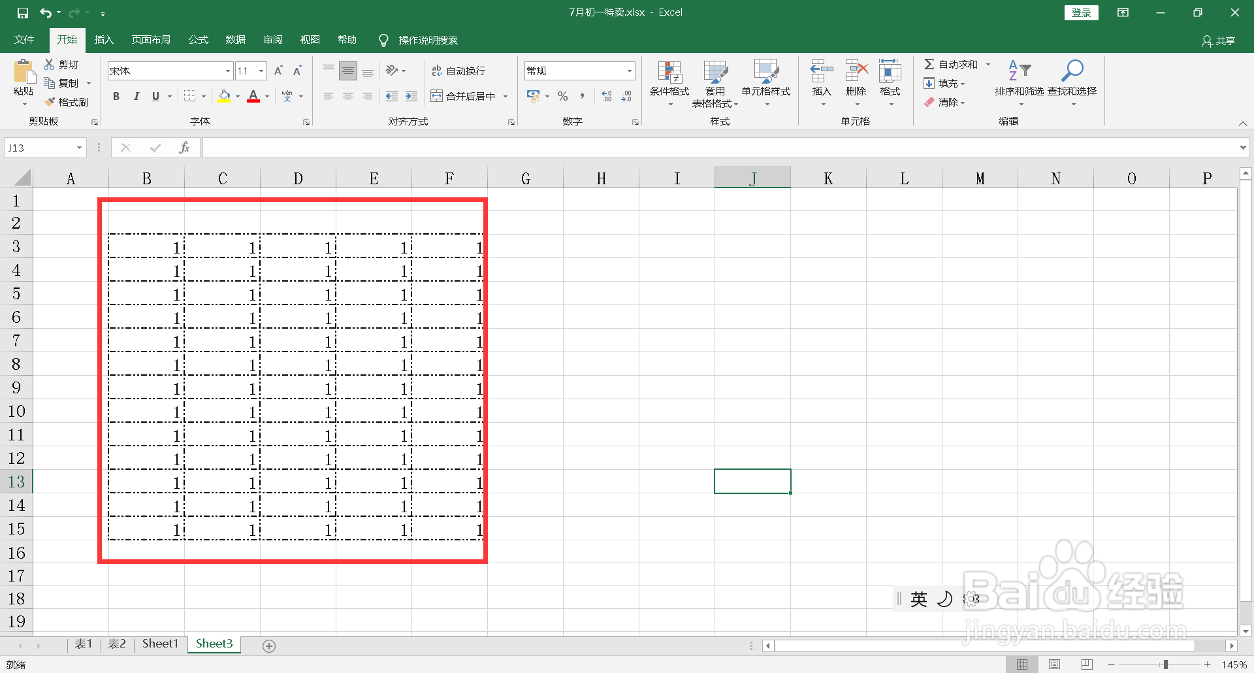Toggle Align Left horizontal alignment
This screenshot has width=1254, height=673.
[x=329, y=96]
